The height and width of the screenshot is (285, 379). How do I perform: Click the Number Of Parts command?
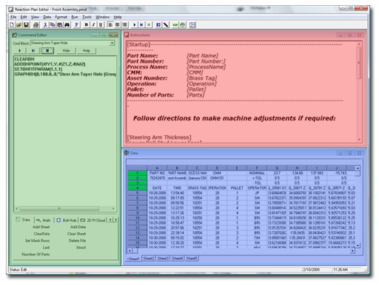pyautogui.click(x=36, y=254)
